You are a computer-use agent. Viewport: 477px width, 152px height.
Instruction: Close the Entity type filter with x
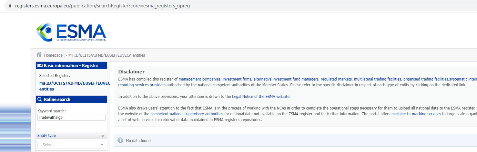coord(103,136)
